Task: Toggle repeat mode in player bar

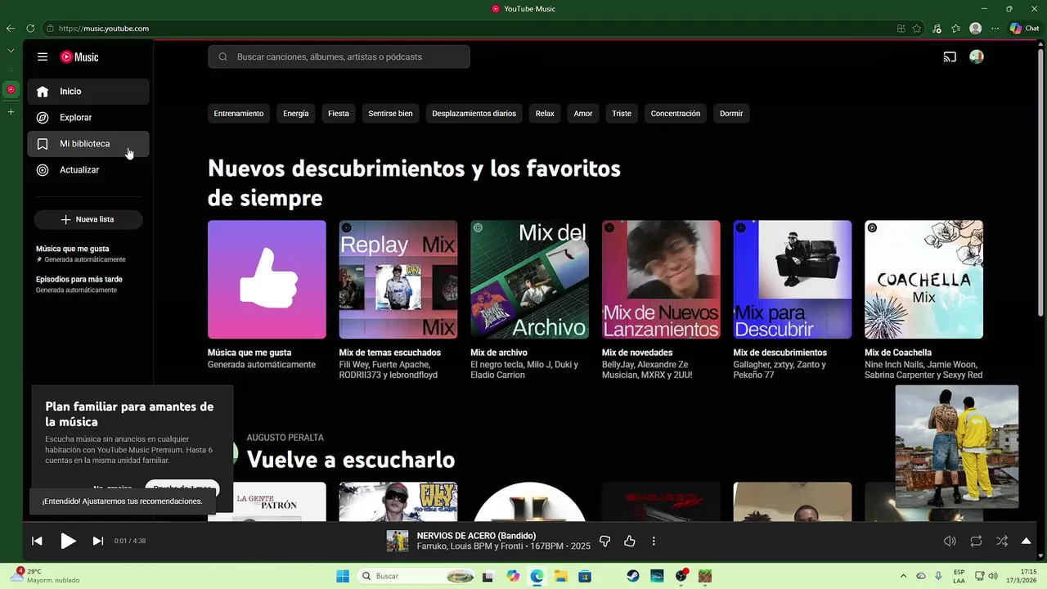Action: (x=976, y=541)
